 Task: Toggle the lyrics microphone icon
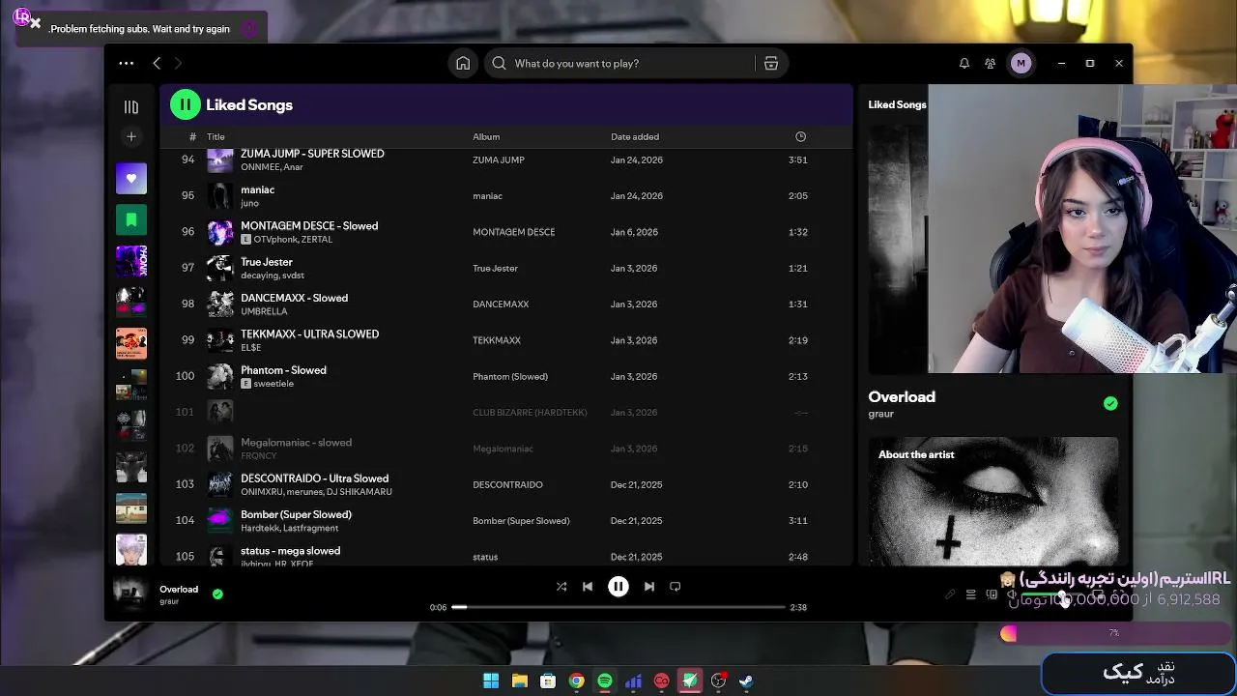click(x=950, y=594)
